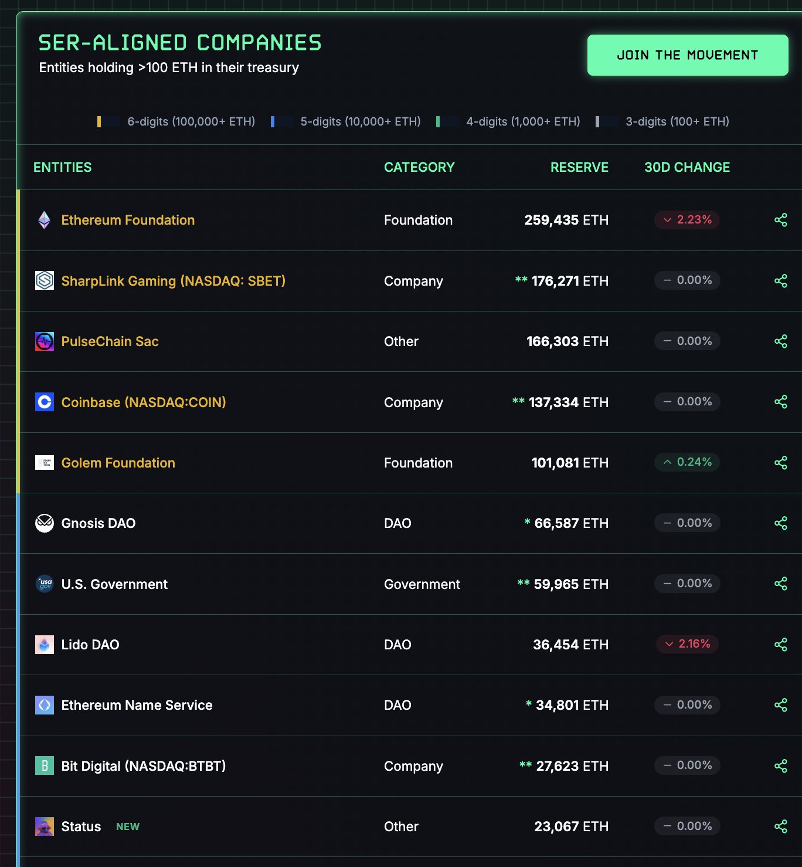The width and height of the screenshot is (802, 867).
Task: Click the 259,435 ETH reserve value
Action: click(566, 220)
